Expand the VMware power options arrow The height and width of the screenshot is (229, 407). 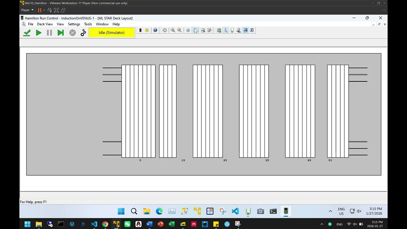(x=44, y=10)
